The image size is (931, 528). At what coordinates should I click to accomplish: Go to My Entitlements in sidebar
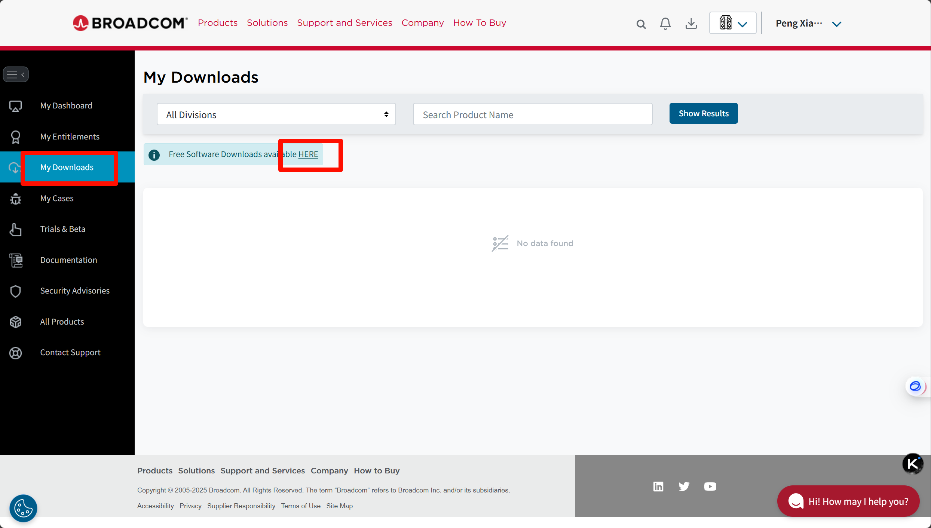70,136
